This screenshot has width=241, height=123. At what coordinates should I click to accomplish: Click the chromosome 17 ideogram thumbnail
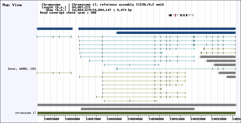click(x=181, y=15)
